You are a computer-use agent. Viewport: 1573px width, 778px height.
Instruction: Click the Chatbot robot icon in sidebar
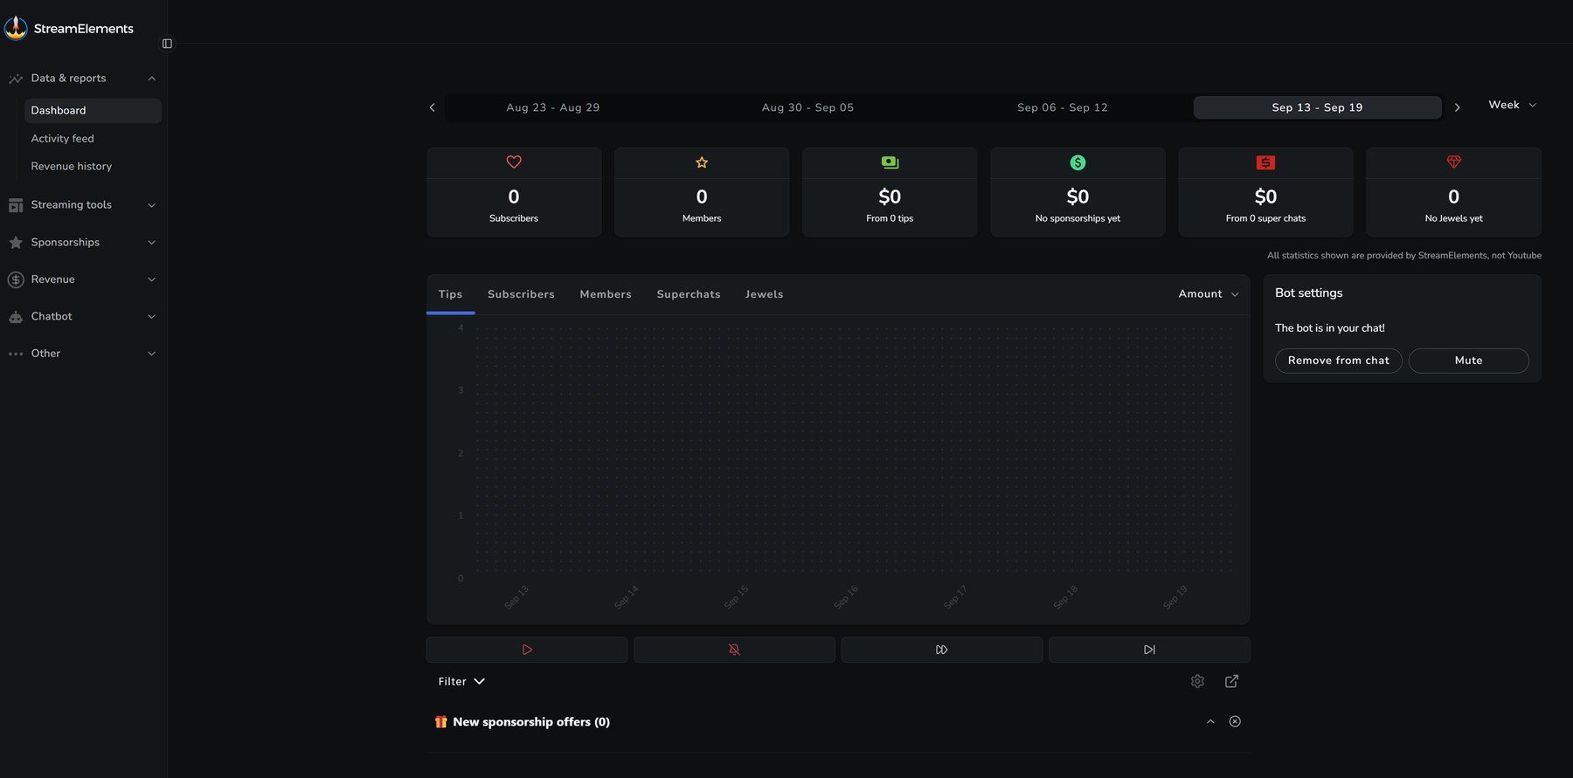(x=16, y=317)
